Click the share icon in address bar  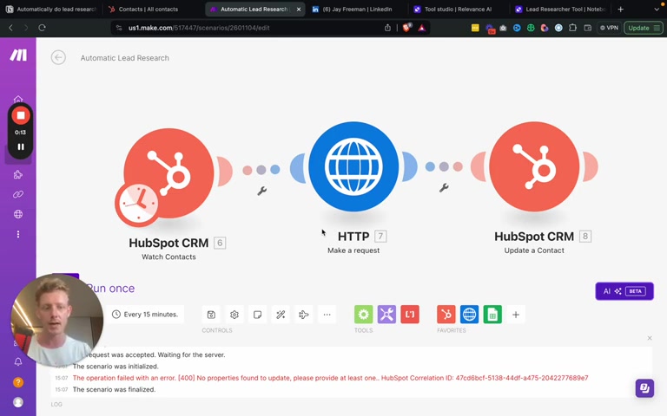point(387,28)
